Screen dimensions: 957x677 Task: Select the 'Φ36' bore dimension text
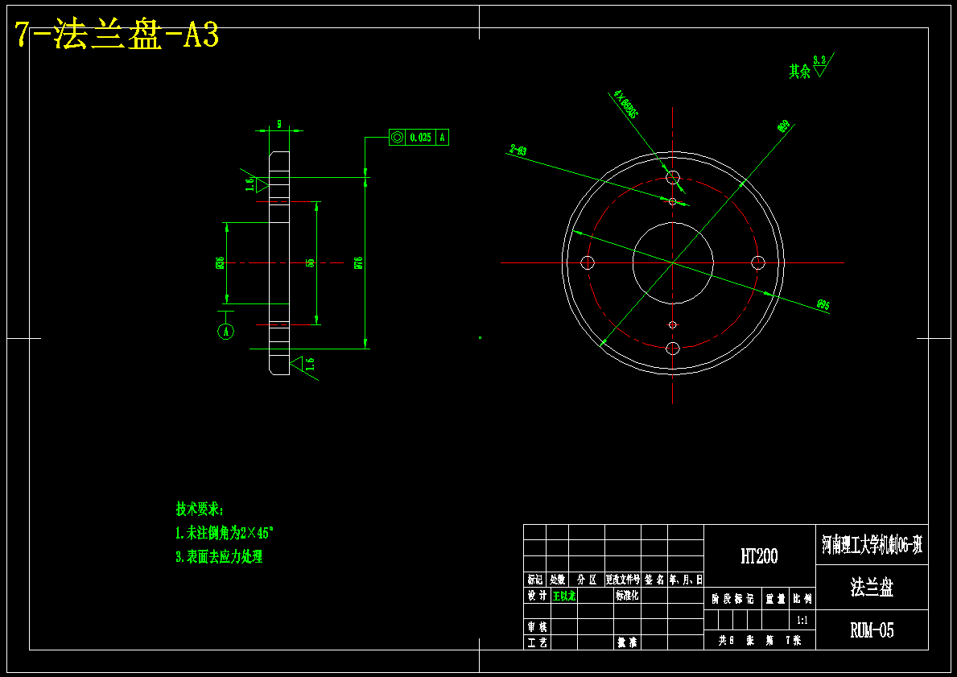tap(220, 263)
